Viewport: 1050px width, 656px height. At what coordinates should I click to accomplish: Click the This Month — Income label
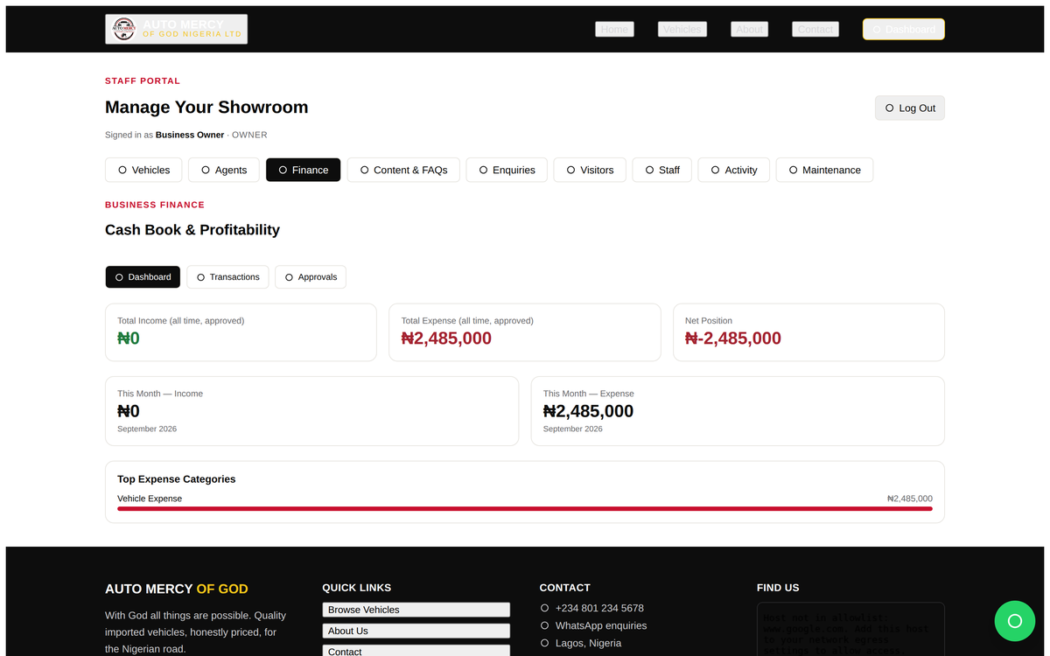160,394
